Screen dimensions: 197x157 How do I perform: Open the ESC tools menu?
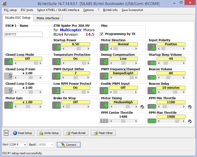click(27, 10)
